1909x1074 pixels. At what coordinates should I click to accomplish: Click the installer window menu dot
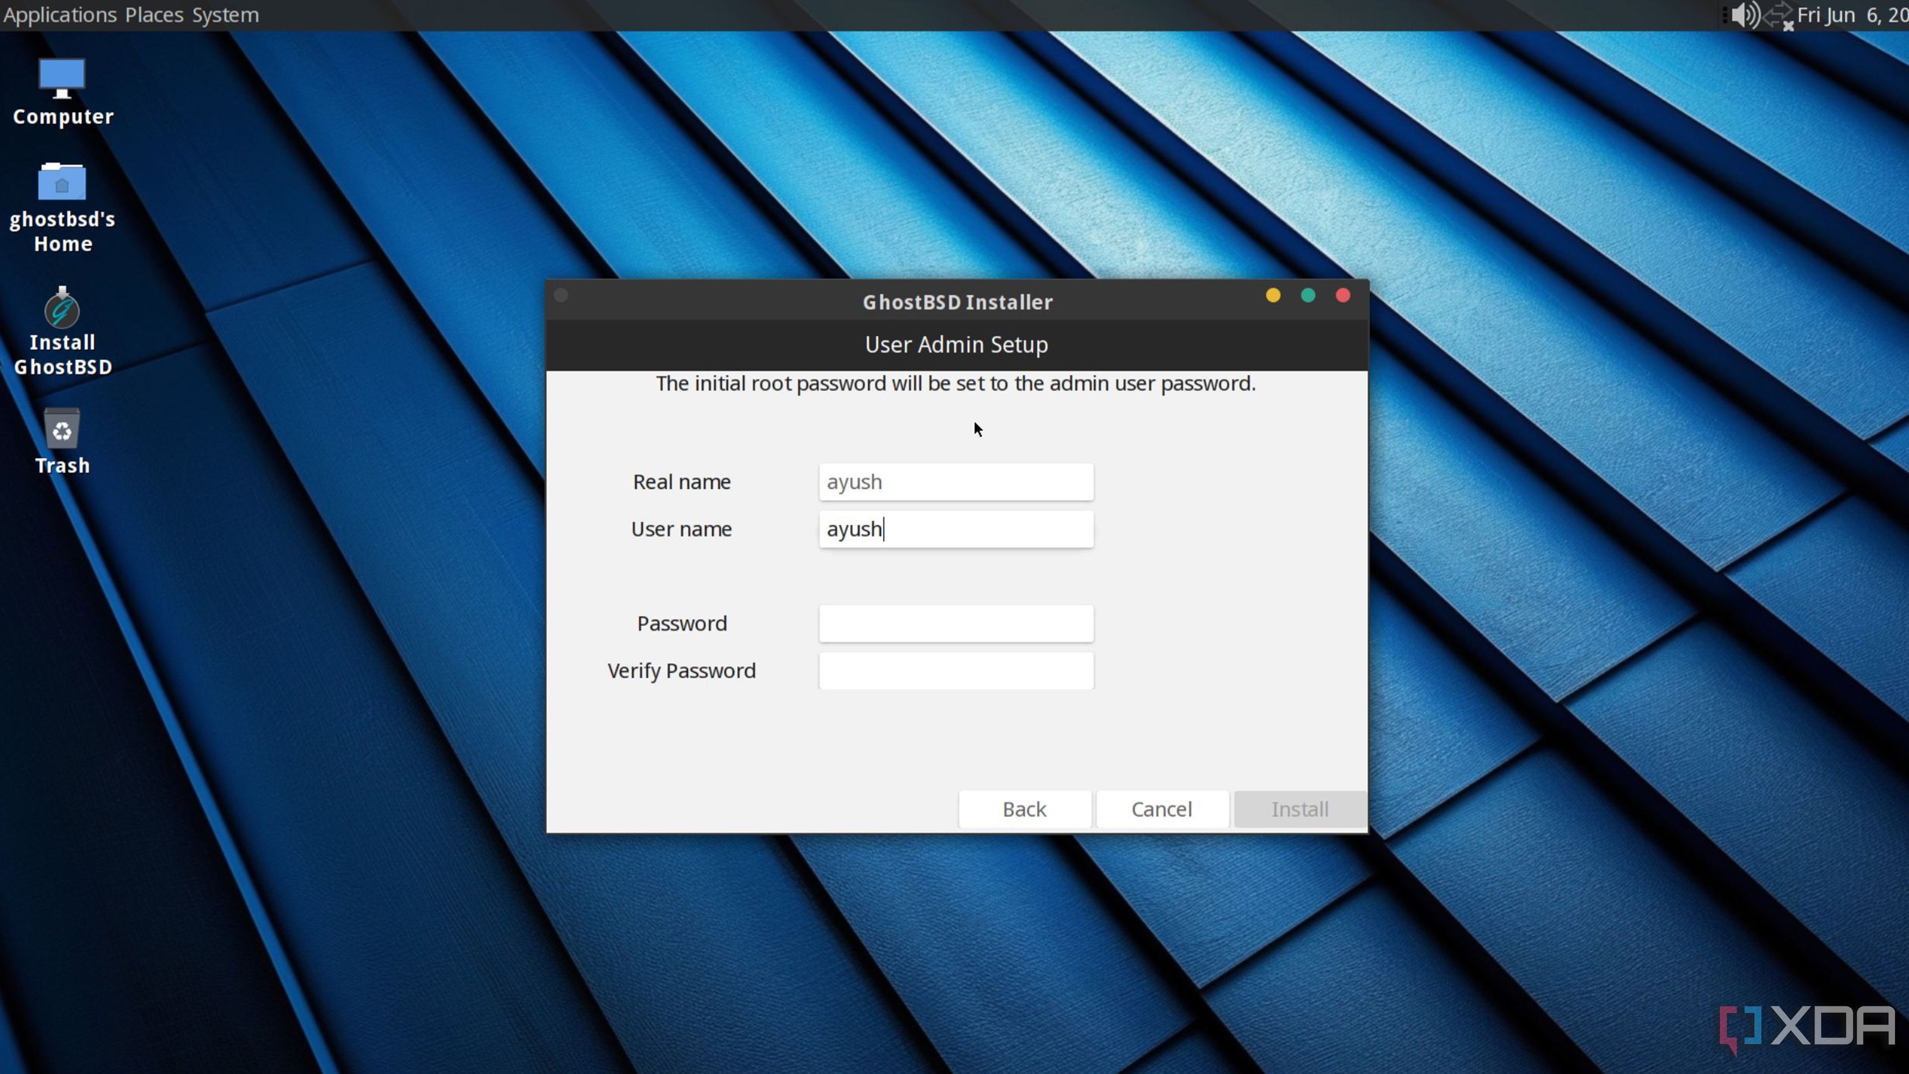pos(561,296)
